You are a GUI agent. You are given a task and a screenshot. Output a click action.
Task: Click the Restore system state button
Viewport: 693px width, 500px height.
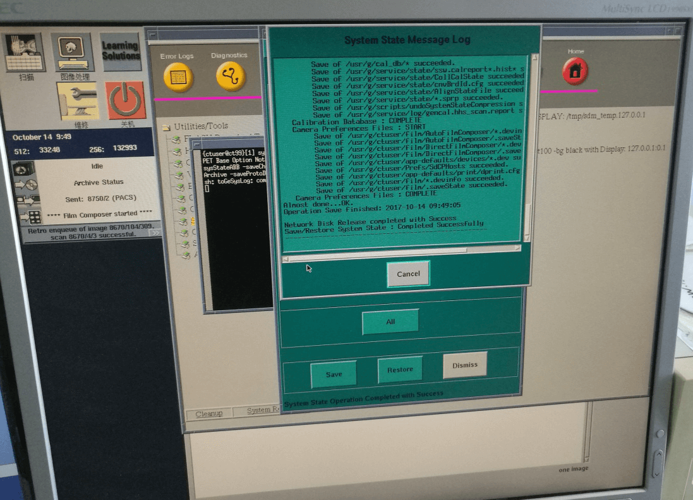pyautogui.click(x=400, y=370)
